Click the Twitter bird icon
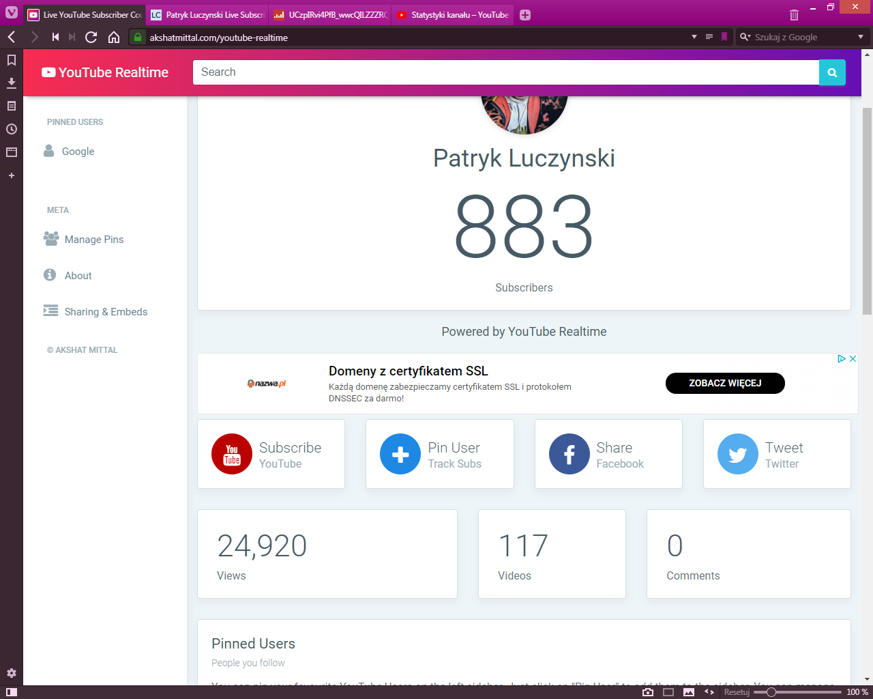873x699 pixels. (738, 454)
